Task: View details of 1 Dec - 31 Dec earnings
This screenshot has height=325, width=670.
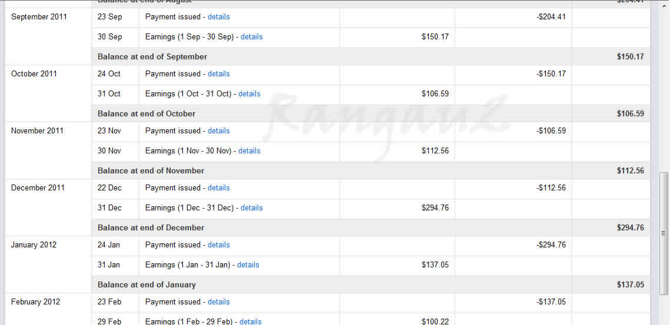Action: [251, 208]
